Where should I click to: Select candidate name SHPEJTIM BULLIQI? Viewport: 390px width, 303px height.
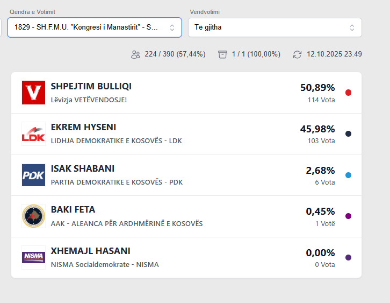(91, 86)
